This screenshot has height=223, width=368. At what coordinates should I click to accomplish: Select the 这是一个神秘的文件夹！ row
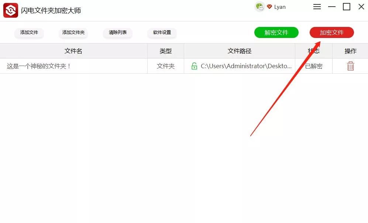click(184, 66)
